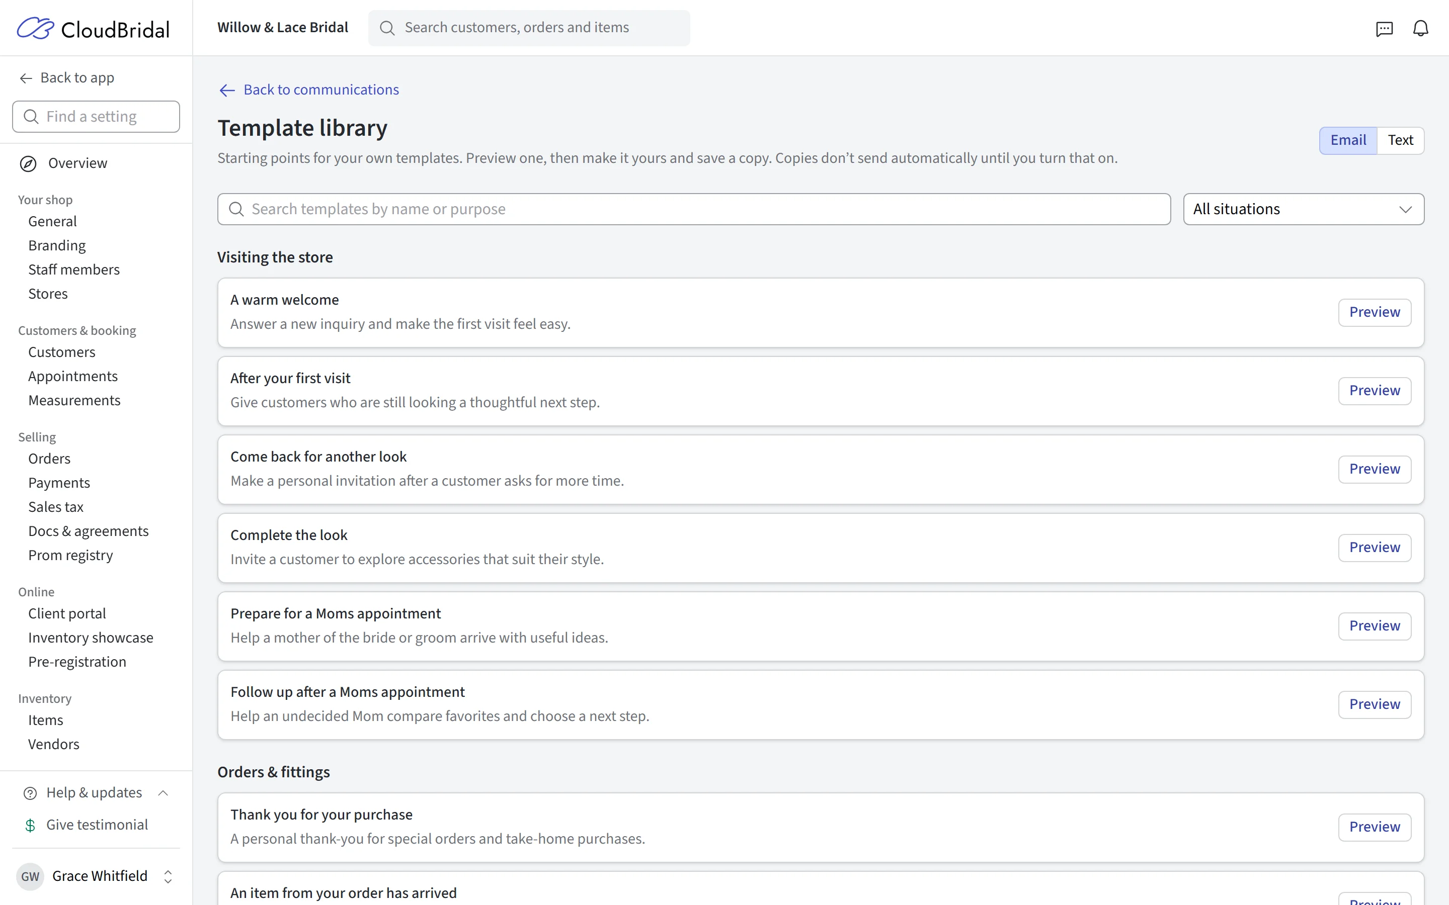Open the notifications bell
The image size is (1449, 905).
[1421, 28]
